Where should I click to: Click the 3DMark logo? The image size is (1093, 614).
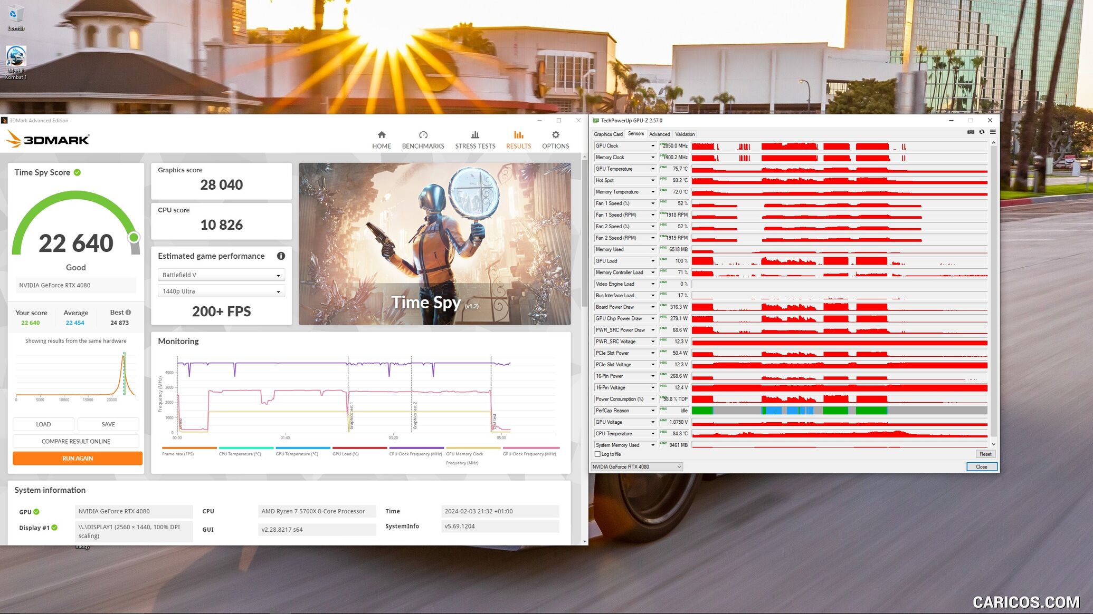47,140
